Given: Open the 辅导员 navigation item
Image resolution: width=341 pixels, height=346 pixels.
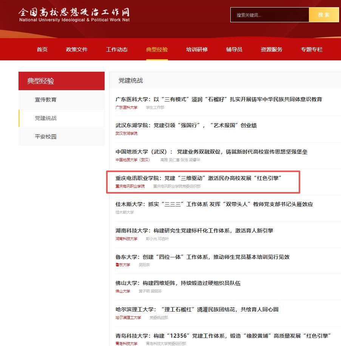Looking at the screenshot, I should [x=234, y=49].
